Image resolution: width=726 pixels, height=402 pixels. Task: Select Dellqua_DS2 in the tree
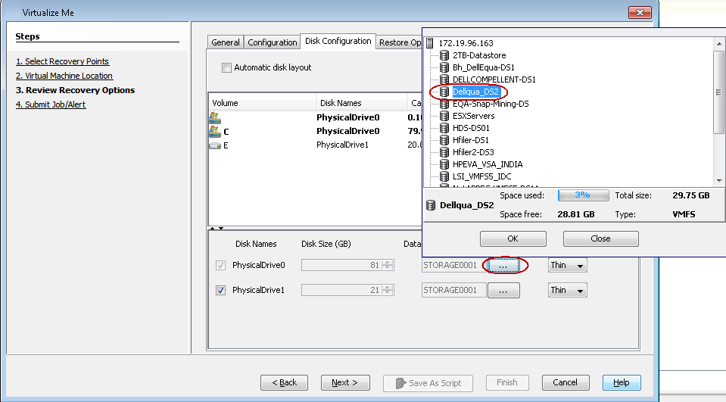475,92
